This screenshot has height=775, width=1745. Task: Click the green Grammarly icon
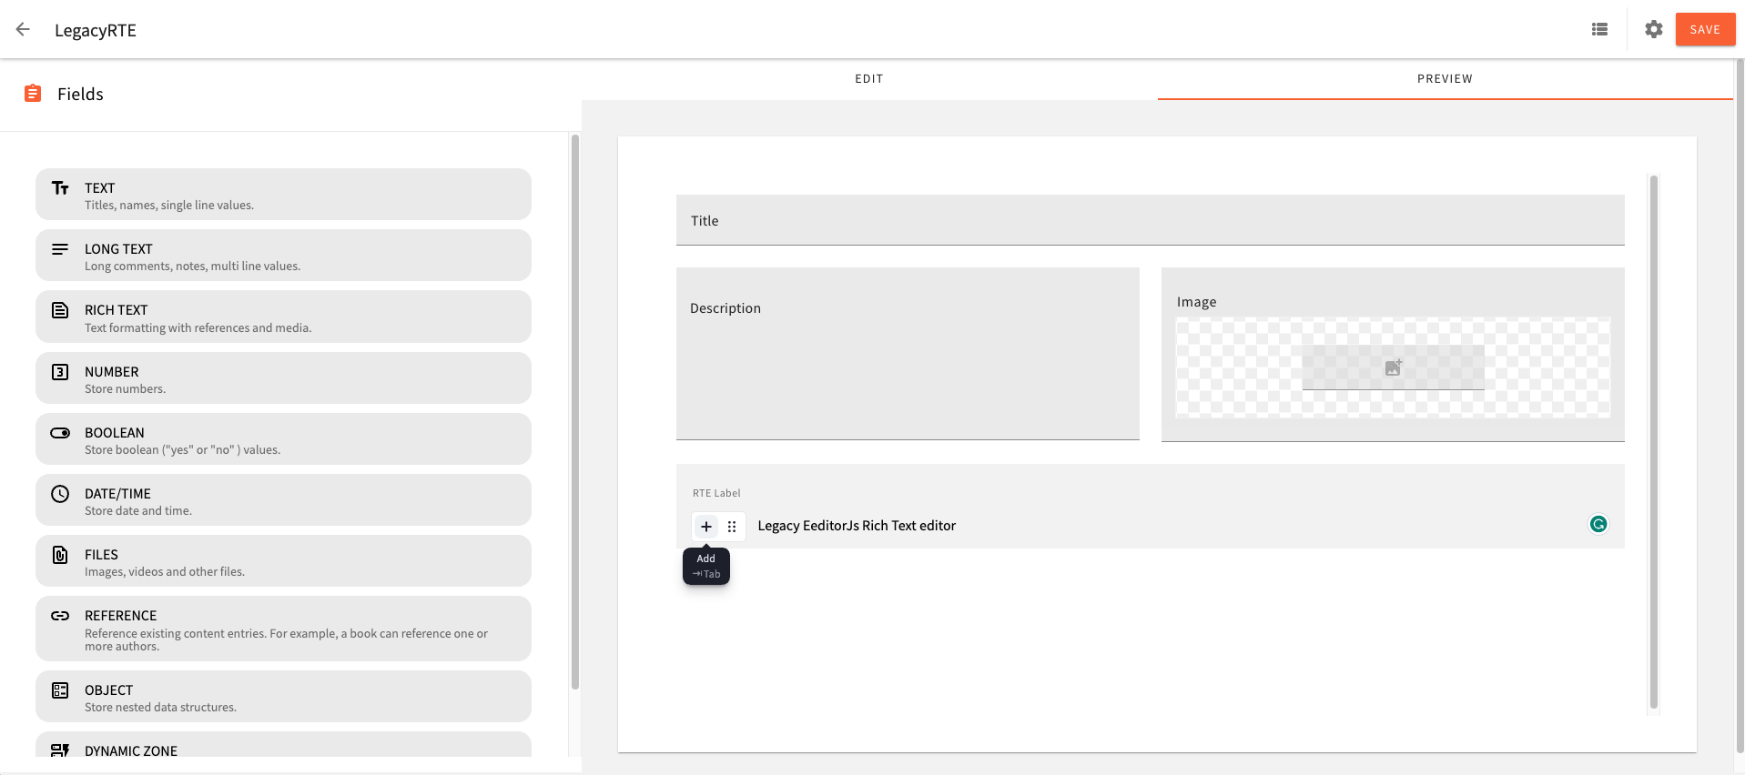click(x=1598, y=524)
